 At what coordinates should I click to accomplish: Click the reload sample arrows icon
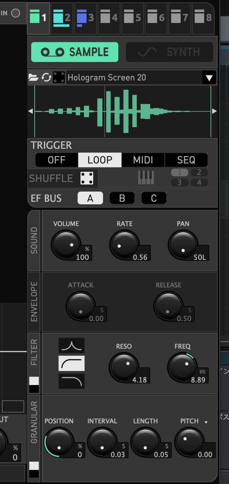click(46, 78)
